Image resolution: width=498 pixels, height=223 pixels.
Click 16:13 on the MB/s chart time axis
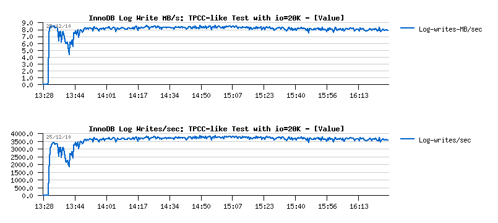(x=359, y=96)
